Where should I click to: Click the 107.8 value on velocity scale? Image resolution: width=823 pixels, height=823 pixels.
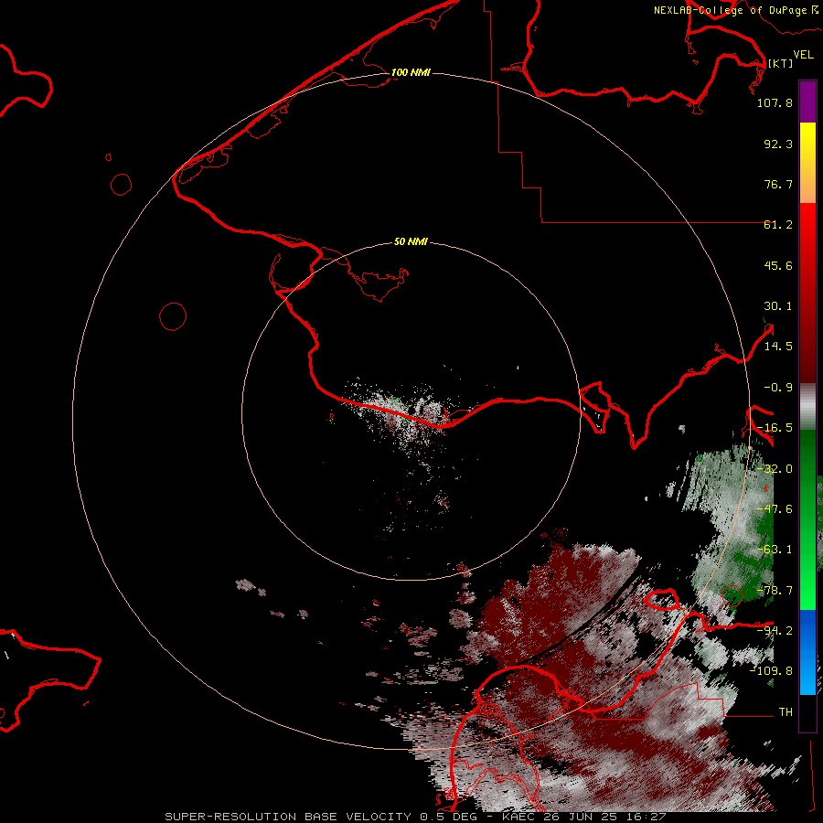coord(775,102)
